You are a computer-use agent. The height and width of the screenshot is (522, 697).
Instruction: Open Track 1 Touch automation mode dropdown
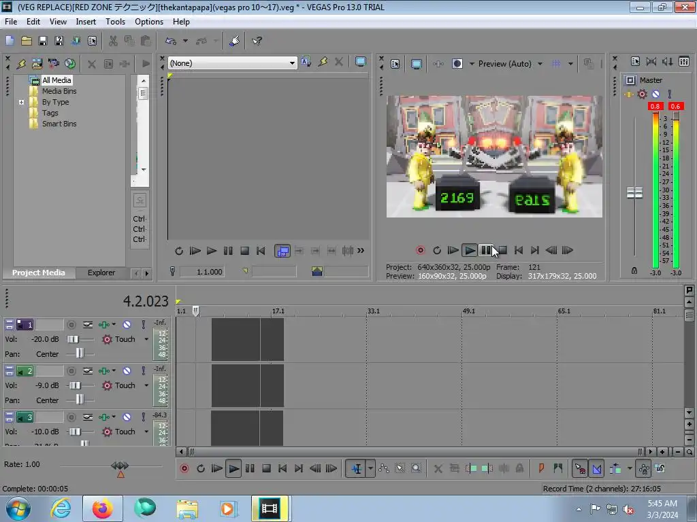[146, 340]
